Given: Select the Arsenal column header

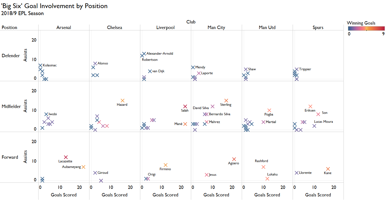Looking at the screenshot, I should pos(64,28).
